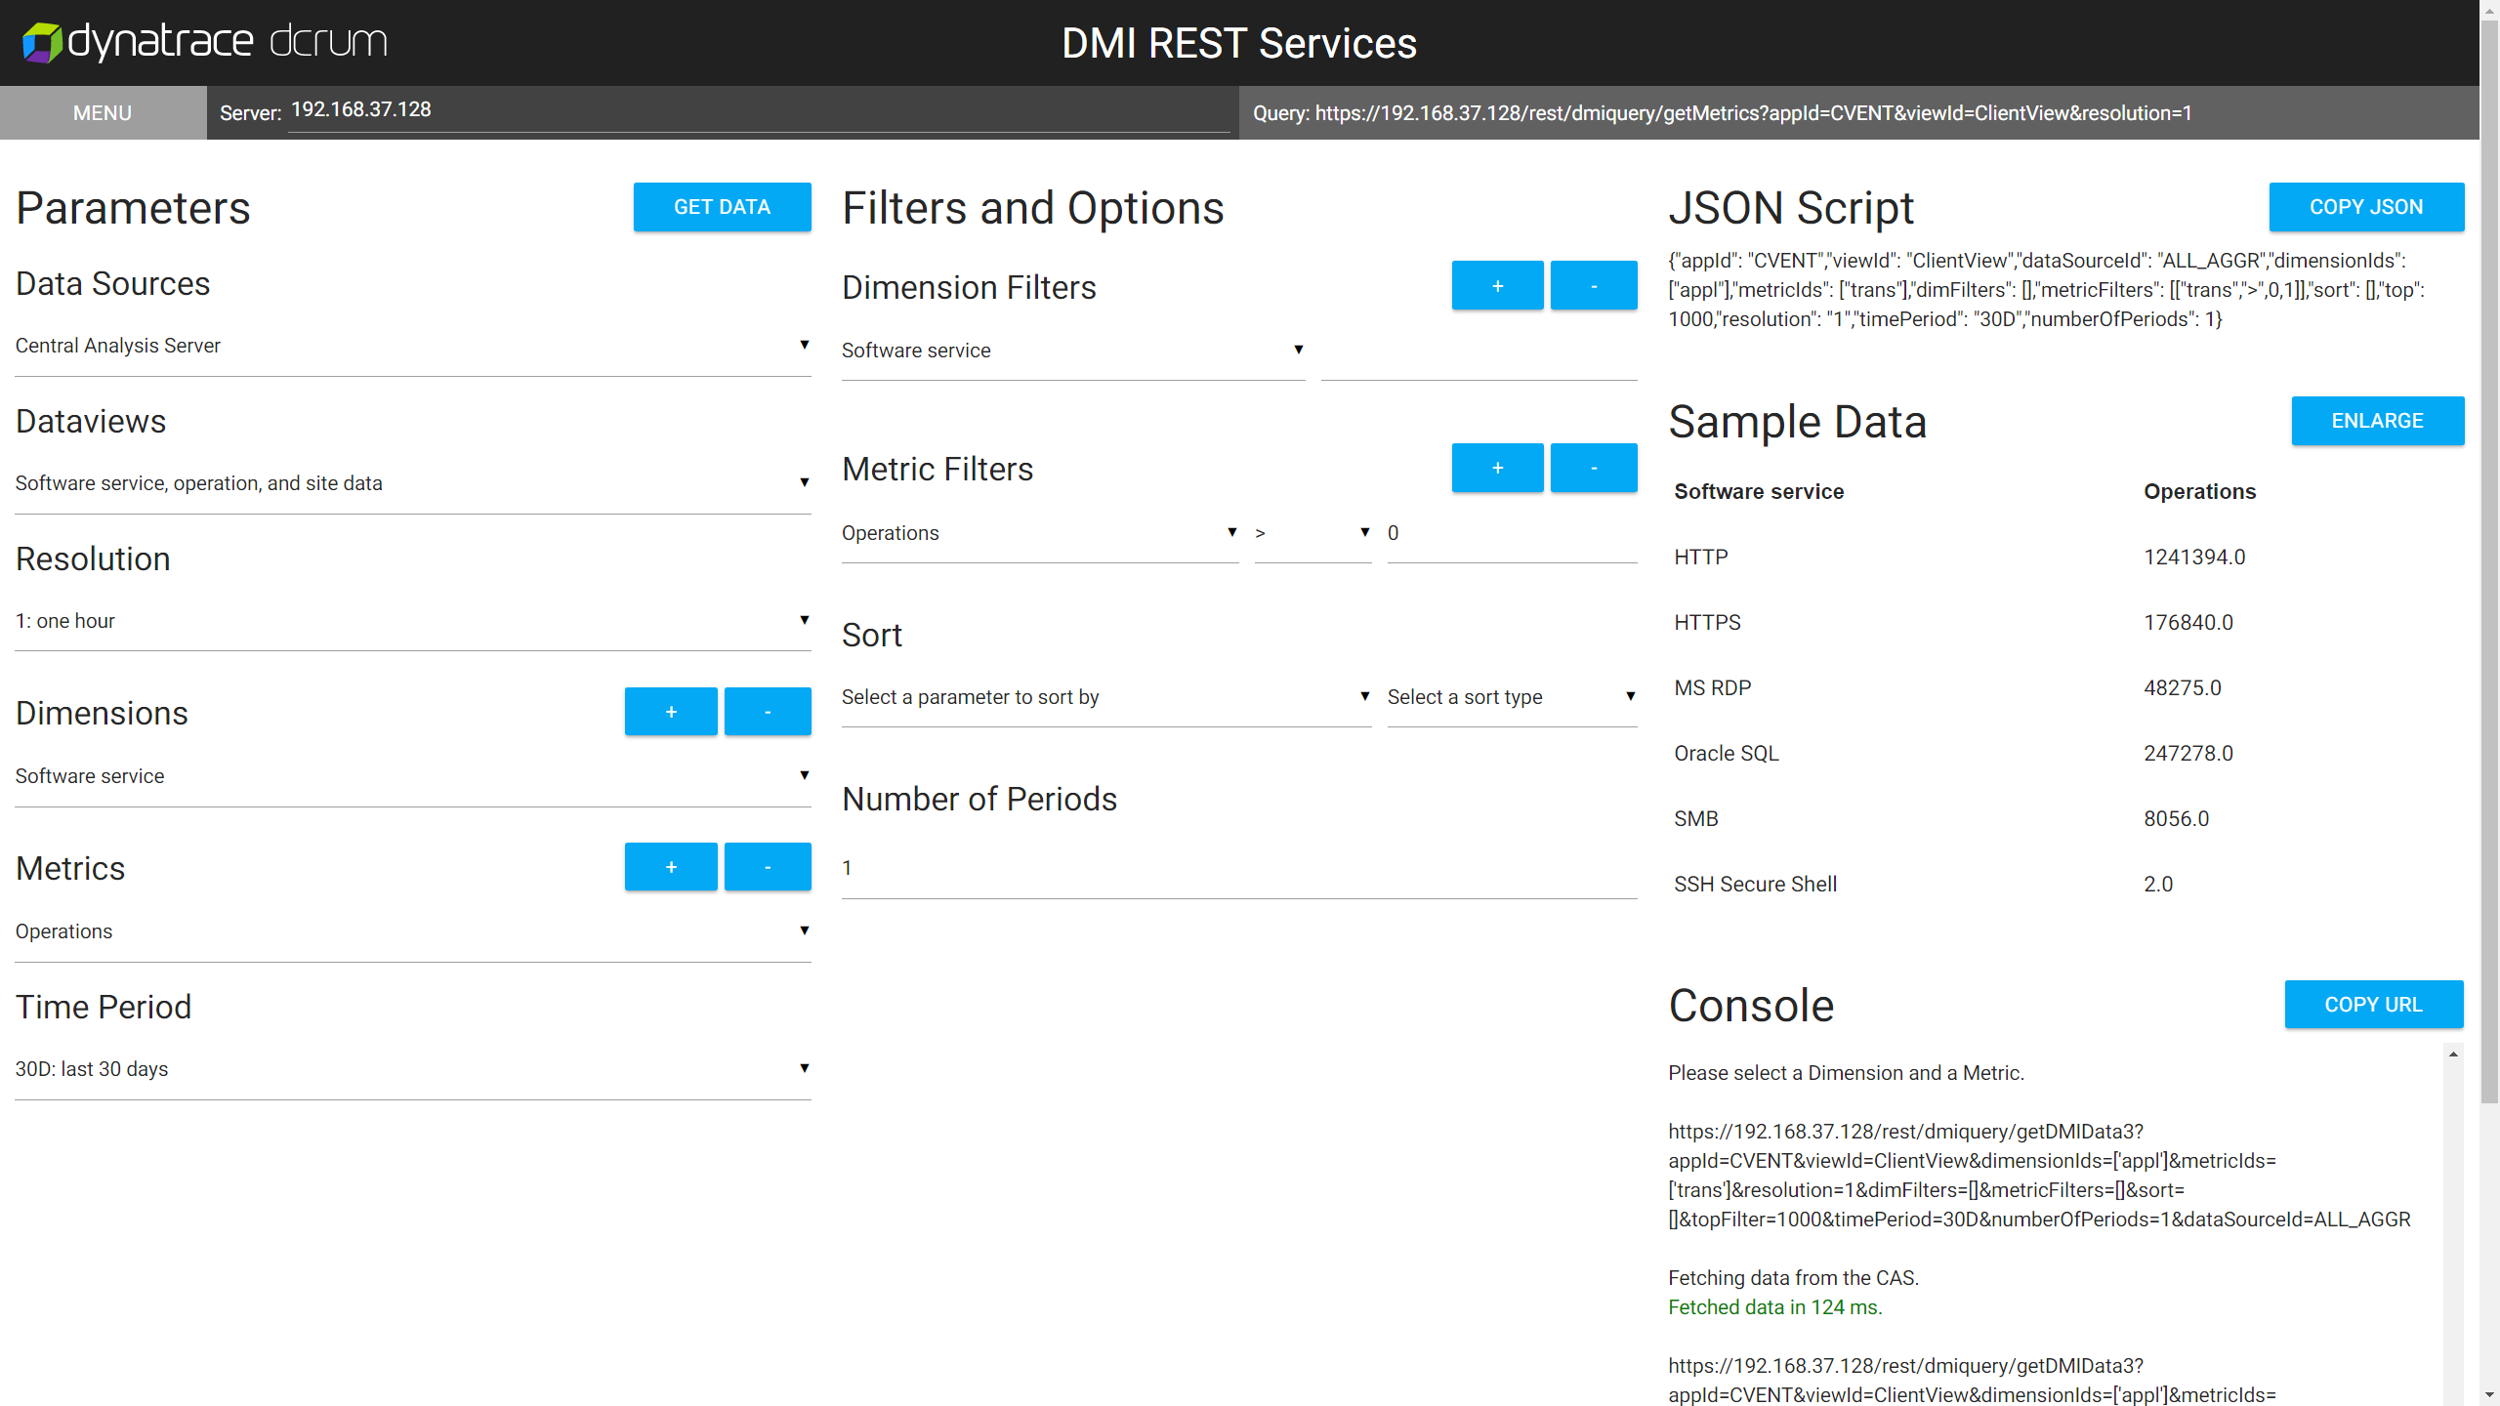Click the Console scrollbar up arrow
Screen dimensions: 2500x1406
pos(2453,1054)
